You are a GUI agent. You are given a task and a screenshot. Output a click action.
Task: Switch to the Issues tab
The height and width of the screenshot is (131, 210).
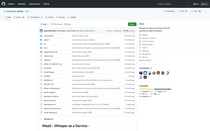coord(19,17)
